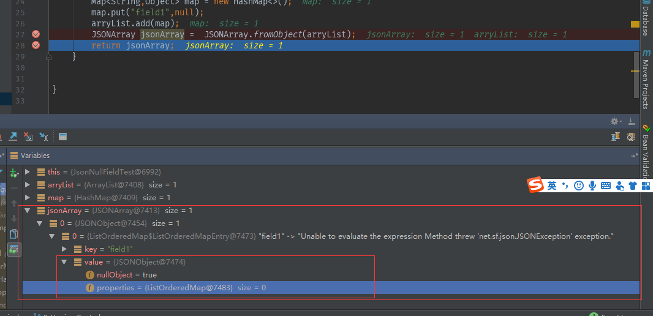This screenshot has width=653, height=316.
Task: Select the nullObject = true field row
Action: pos(331,275)
